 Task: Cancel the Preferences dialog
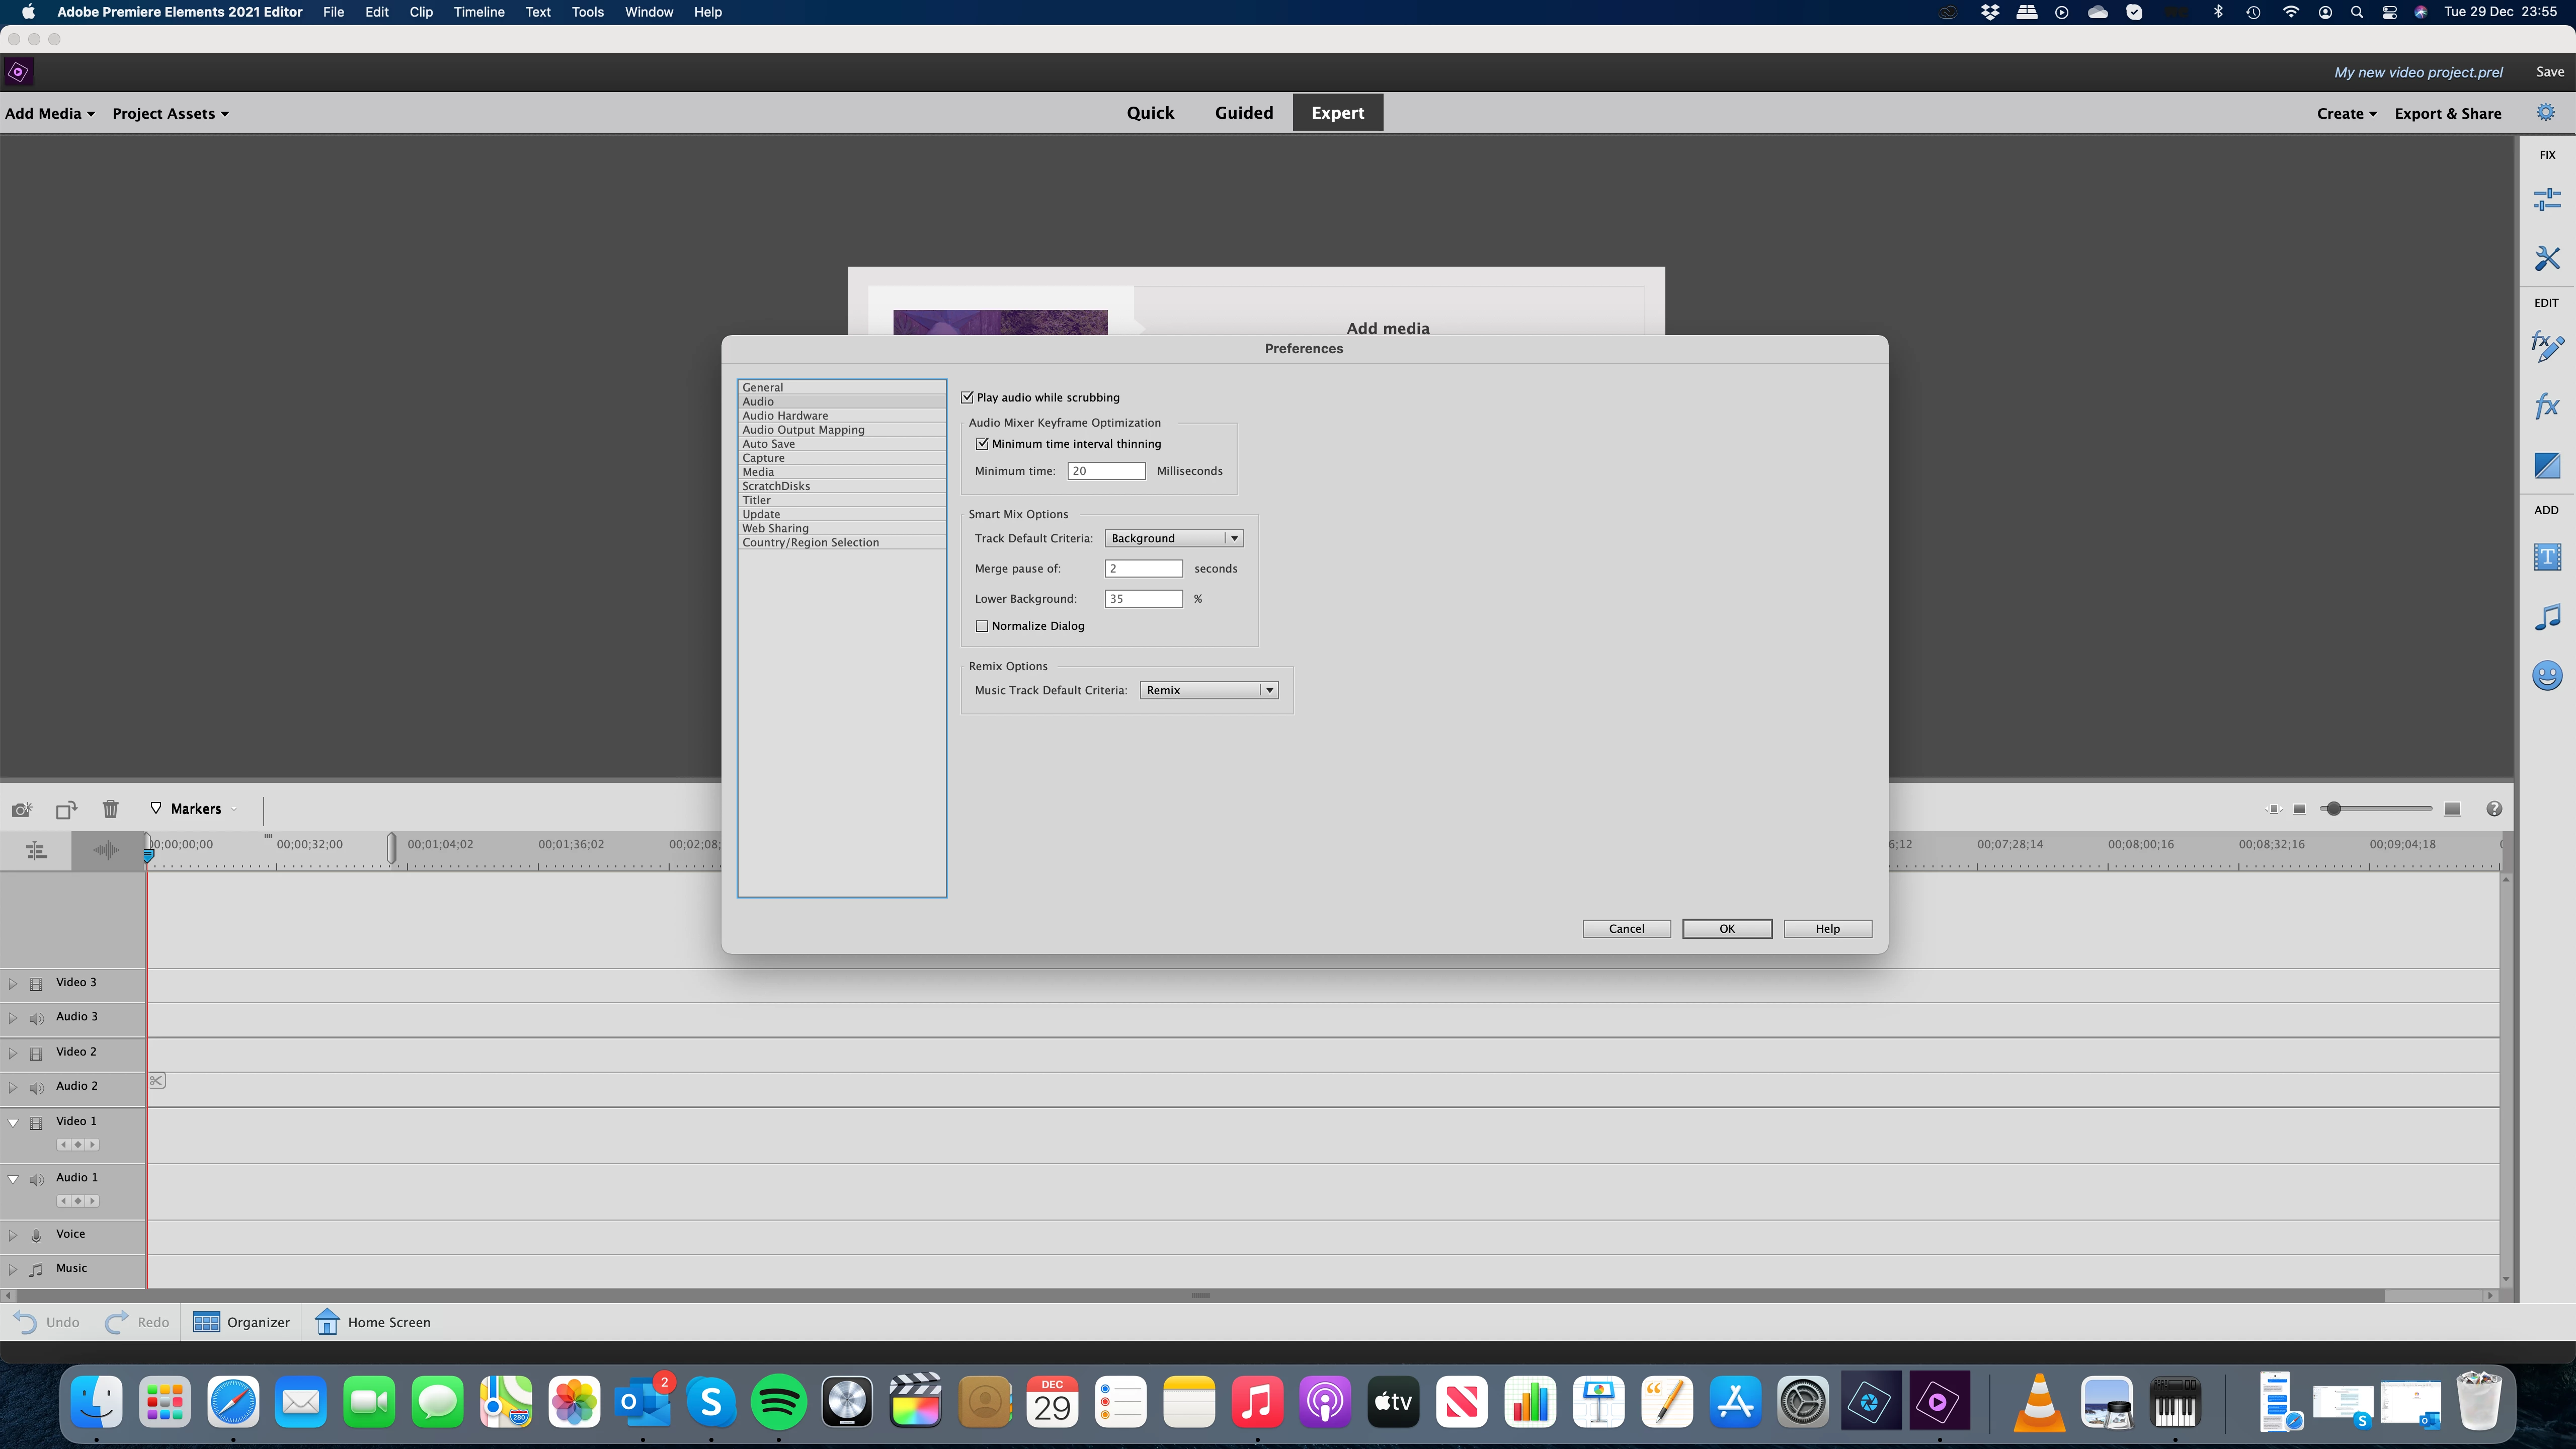pyautogui.click(x=1626, y=929)
